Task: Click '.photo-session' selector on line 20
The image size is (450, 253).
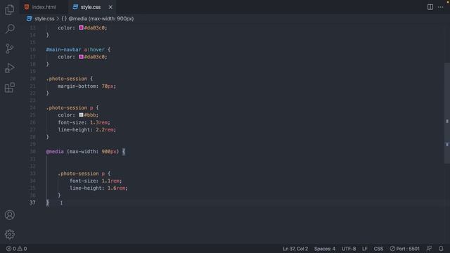Action: point(67,79)
